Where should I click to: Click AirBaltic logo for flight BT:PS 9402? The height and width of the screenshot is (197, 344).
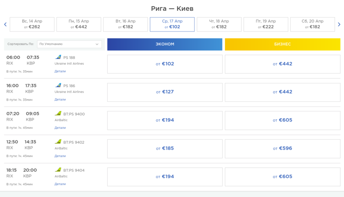pyautogui.click(x=58, y=142)
